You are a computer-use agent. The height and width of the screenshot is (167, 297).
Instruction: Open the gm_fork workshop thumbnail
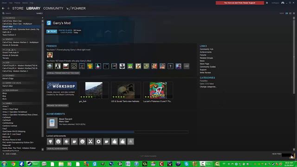[x=94, y=90]
